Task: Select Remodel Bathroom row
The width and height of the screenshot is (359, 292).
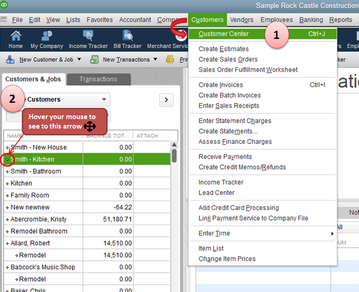Action: [87, 231]
